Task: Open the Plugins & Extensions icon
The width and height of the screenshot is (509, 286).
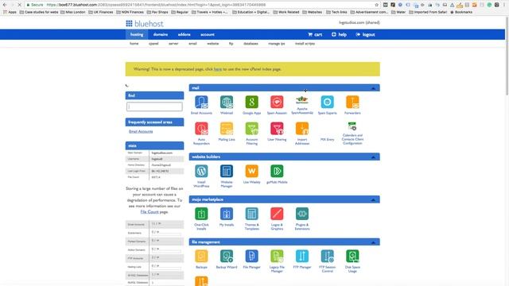Action: (302, 214)
